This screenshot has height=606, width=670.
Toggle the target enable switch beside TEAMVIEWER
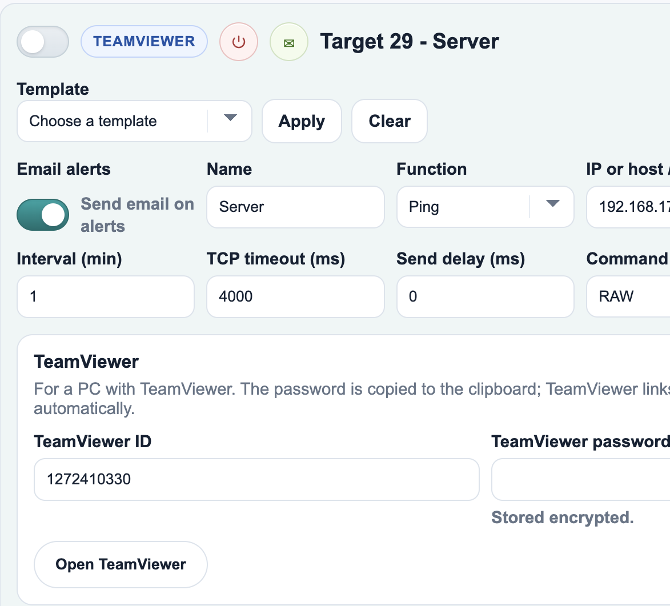(43, 42)
